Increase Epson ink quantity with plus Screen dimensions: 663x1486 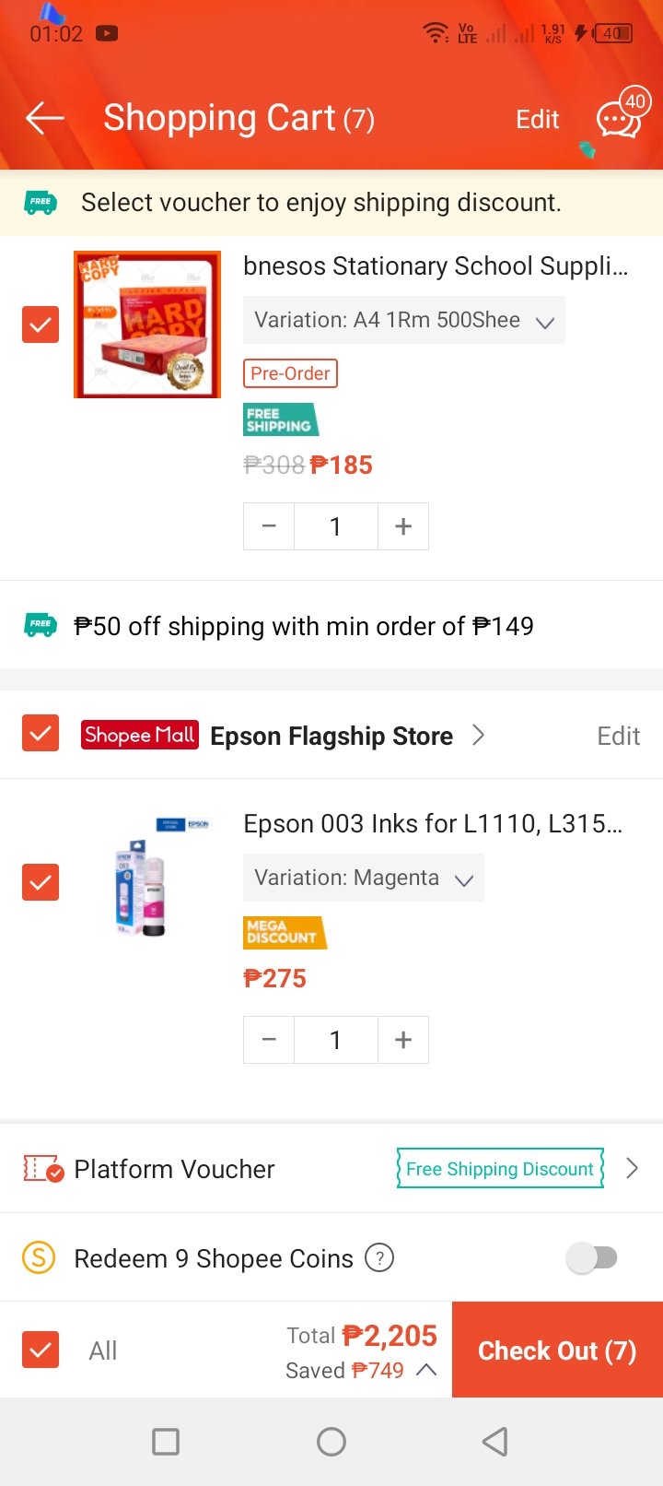point(403,1040)
